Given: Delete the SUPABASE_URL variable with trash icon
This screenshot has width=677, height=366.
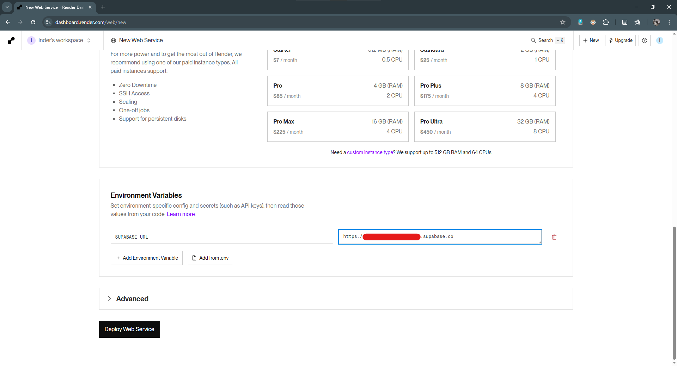Looking at the screenshot, I should tap(554, 237).
